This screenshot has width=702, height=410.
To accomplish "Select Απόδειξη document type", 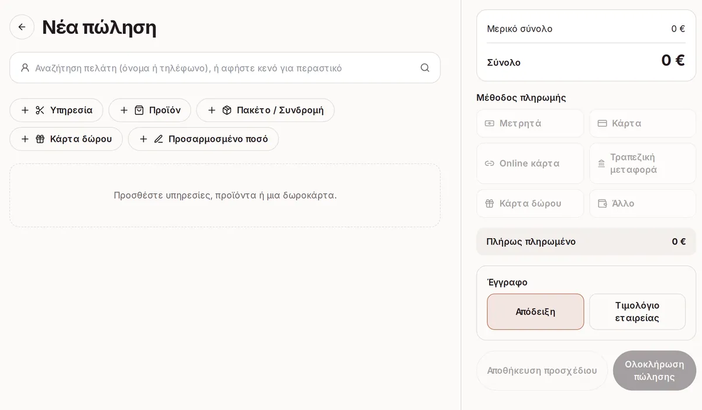I will tap(535, 312).
